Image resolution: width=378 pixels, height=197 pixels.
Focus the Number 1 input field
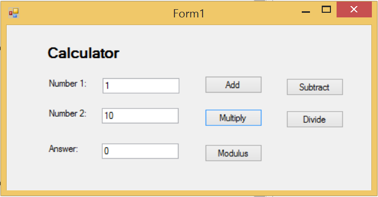[x=141, y=85]
